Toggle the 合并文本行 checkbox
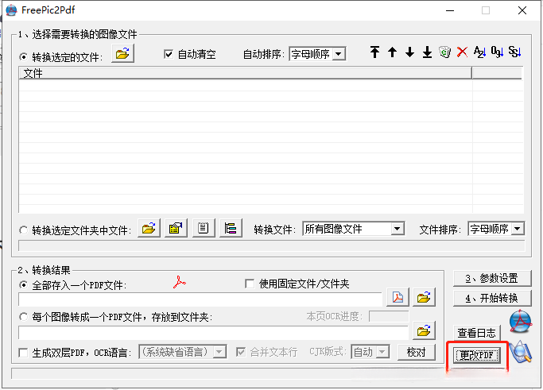 click(241, 353)
